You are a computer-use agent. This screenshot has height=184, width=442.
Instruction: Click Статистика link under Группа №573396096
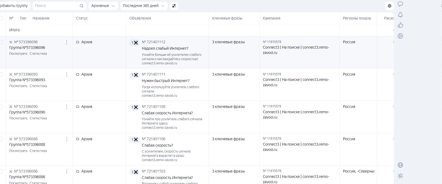point(38,54)
